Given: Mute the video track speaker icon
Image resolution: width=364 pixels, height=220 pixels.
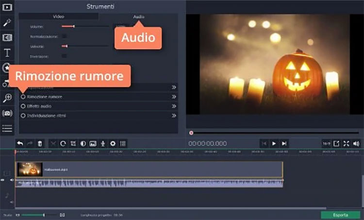Looking at the screenshot, I should [12, 180].
